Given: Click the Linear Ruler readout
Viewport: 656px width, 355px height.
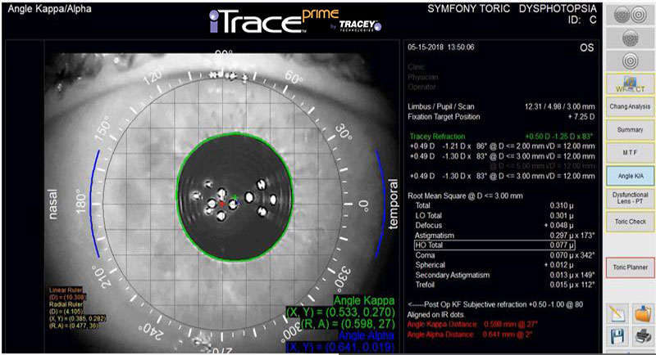Looking at the screenshot, I should 67,294.
